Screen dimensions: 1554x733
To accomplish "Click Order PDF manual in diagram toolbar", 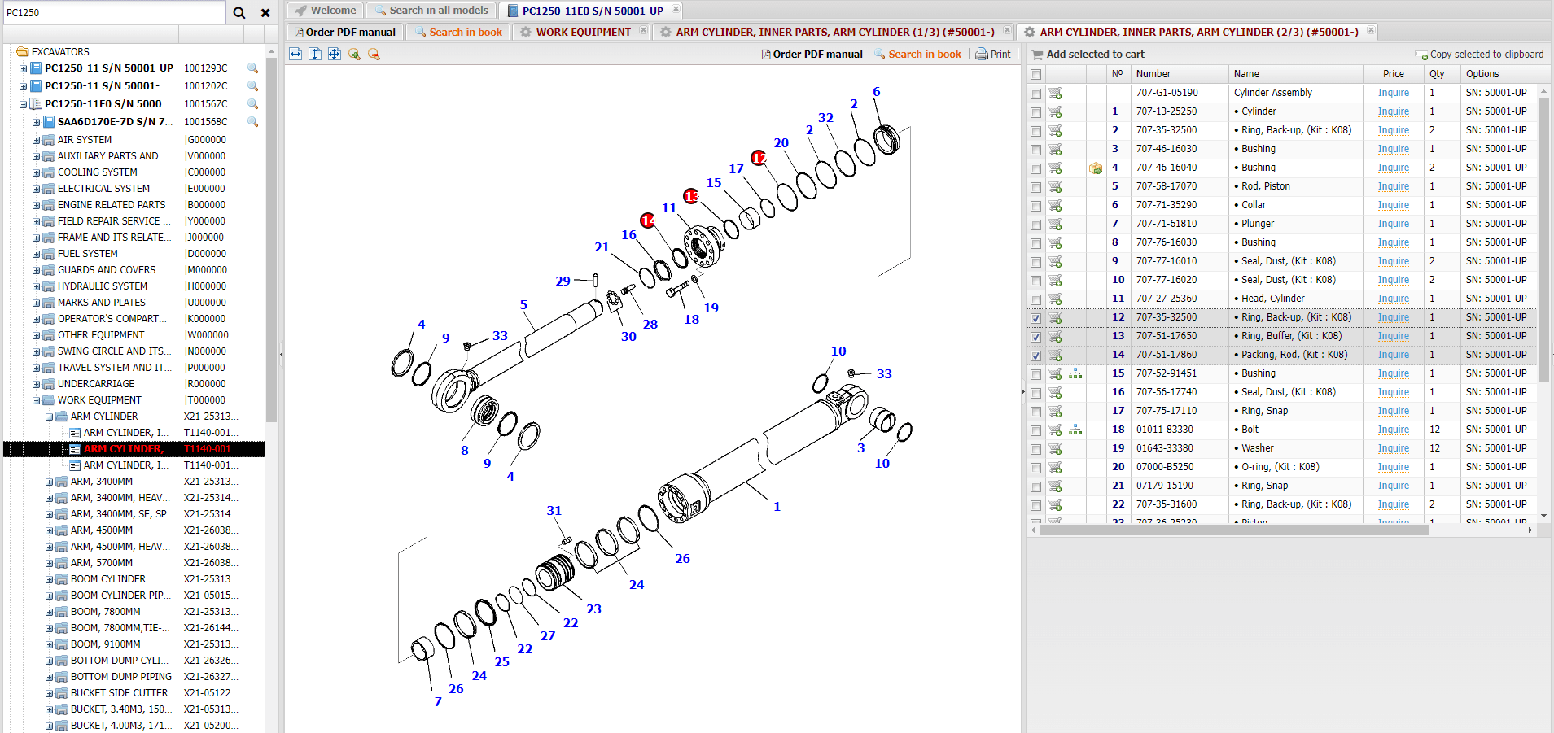I will point(812,54).
